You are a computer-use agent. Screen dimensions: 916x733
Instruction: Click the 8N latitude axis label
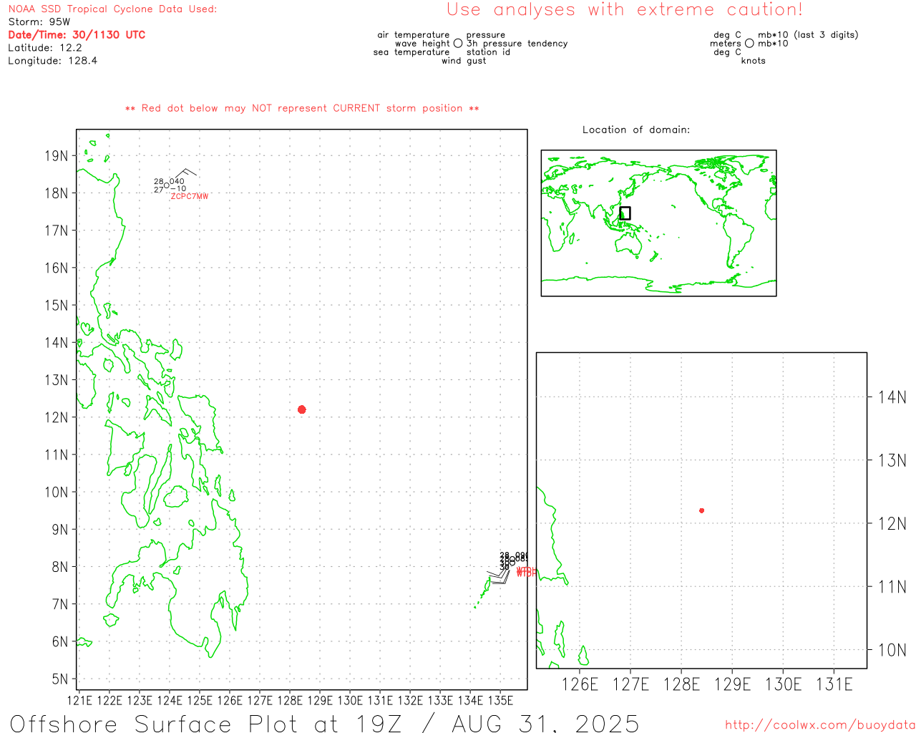(x=60, y=567)
